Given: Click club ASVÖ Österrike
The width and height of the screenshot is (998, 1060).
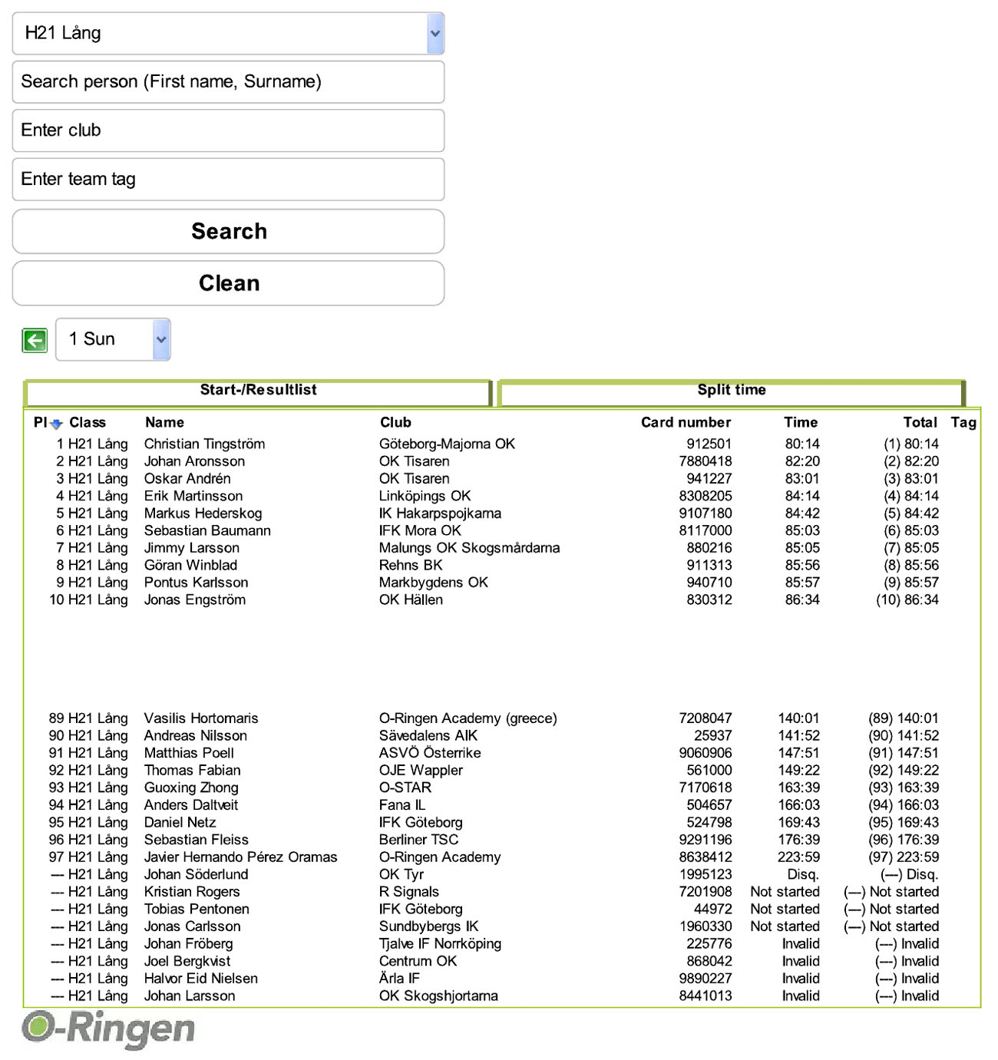Looking at the screenshot, I should tap(430, 753).
